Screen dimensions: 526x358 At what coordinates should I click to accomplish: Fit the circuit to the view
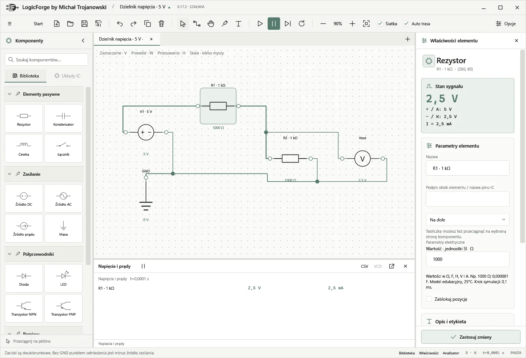click(366, 24)
